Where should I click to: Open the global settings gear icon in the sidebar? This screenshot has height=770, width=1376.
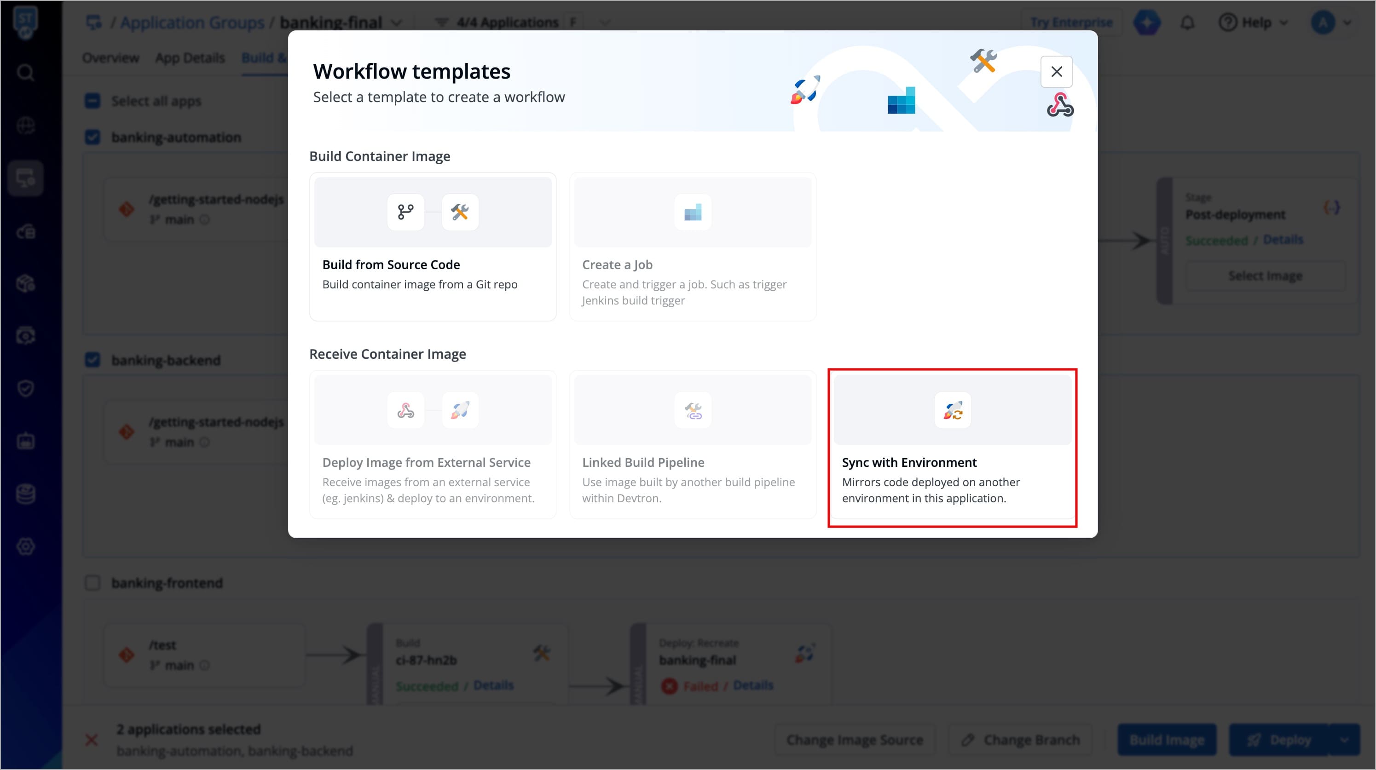coord(25,546)
